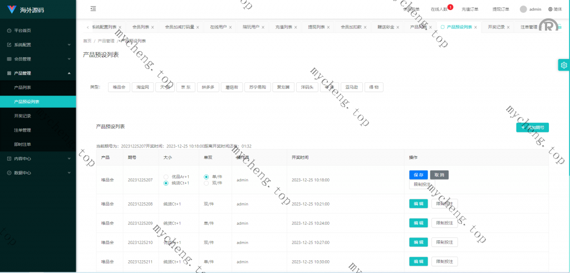Open 开奖记录 in the sidebar
Screen dimensions: 570x273
[x=23, y=116]
